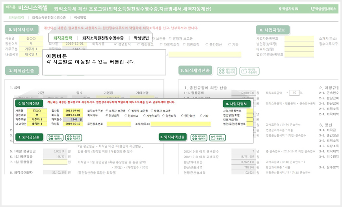
Task: Click 데이터 추출하기 export icon in highlighted panel
Action: (217, 137)
